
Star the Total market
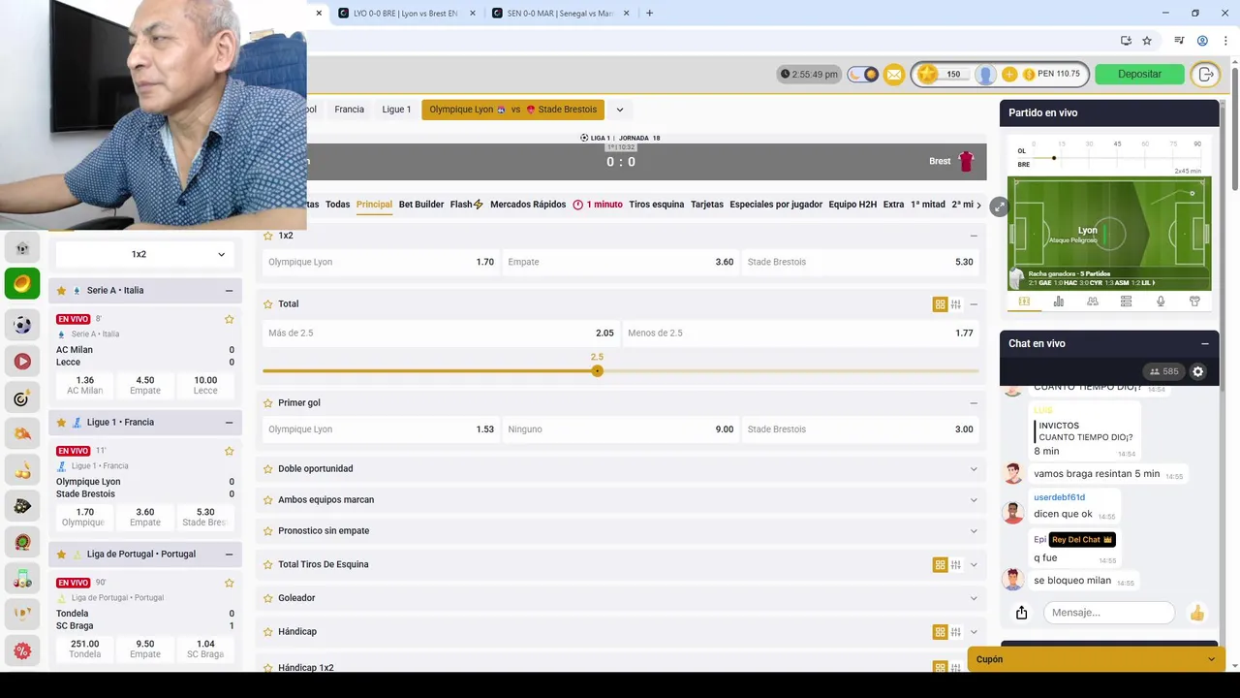click(268, 303)
